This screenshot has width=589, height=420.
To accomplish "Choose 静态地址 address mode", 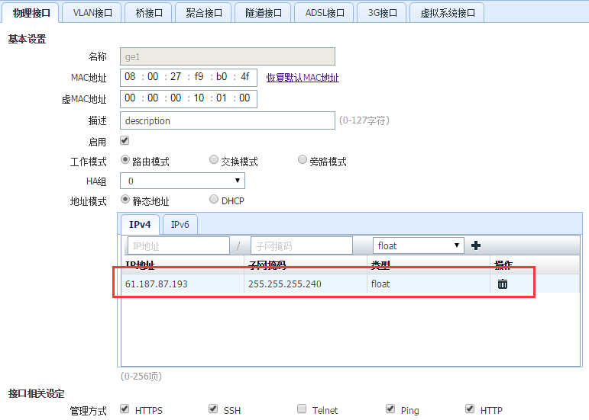I will (125, 199).
